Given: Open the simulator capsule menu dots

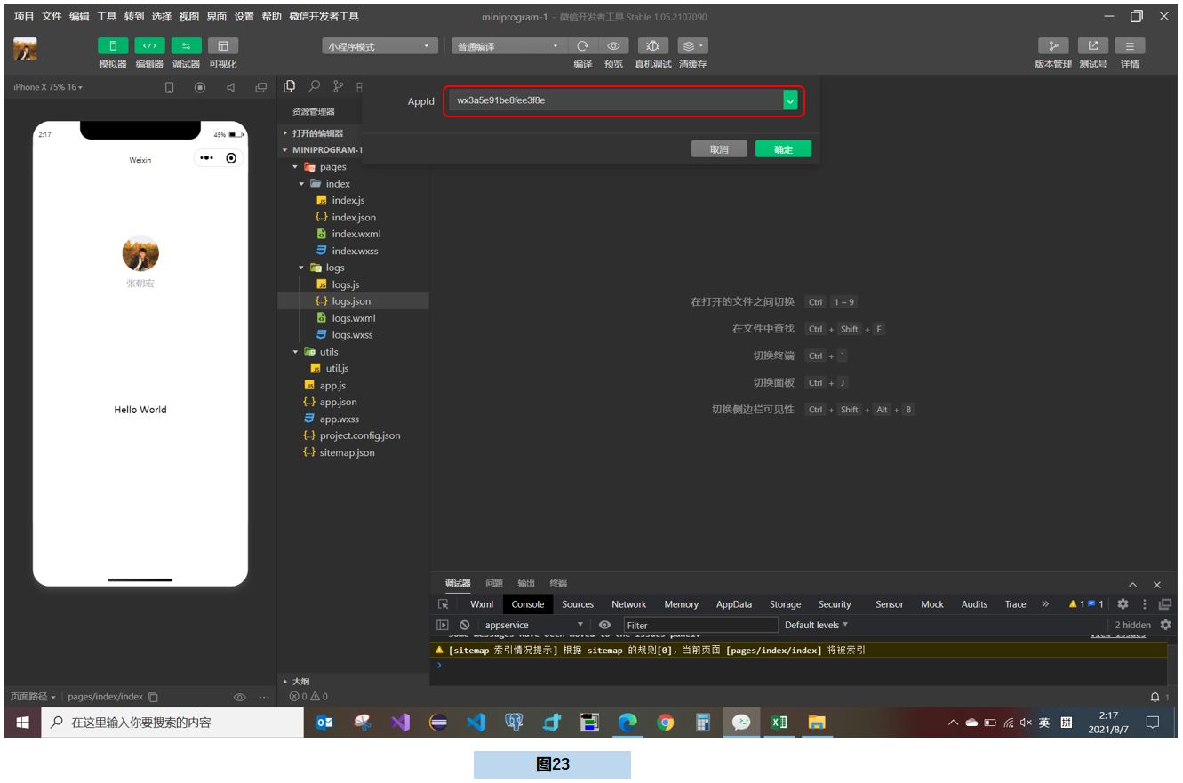Looking at the screenshot, I should (206, 158).
